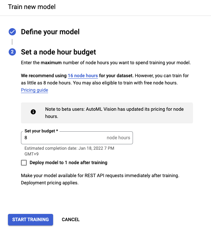Click the START TRAINING button
Screen dimensions: 211x250
(x=30, y=220)
